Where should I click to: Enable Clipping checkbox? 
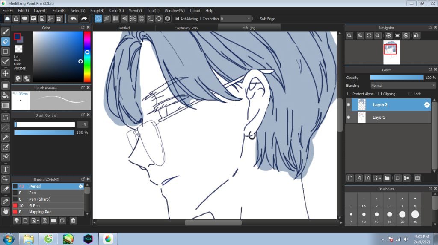pyautogui.click(x=380, y=94)
